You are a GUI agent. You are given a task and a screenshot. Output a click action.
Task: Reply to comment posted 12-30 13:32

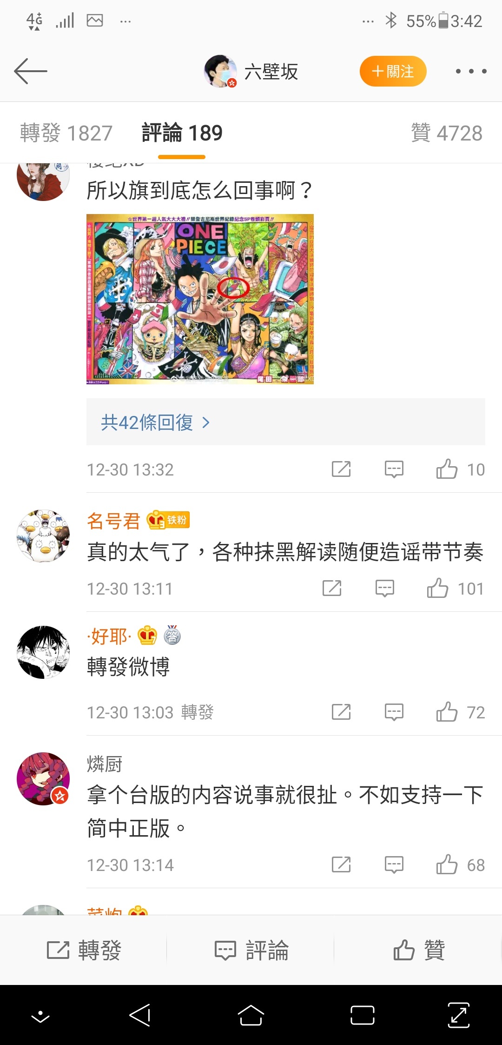tap(394, 469)
